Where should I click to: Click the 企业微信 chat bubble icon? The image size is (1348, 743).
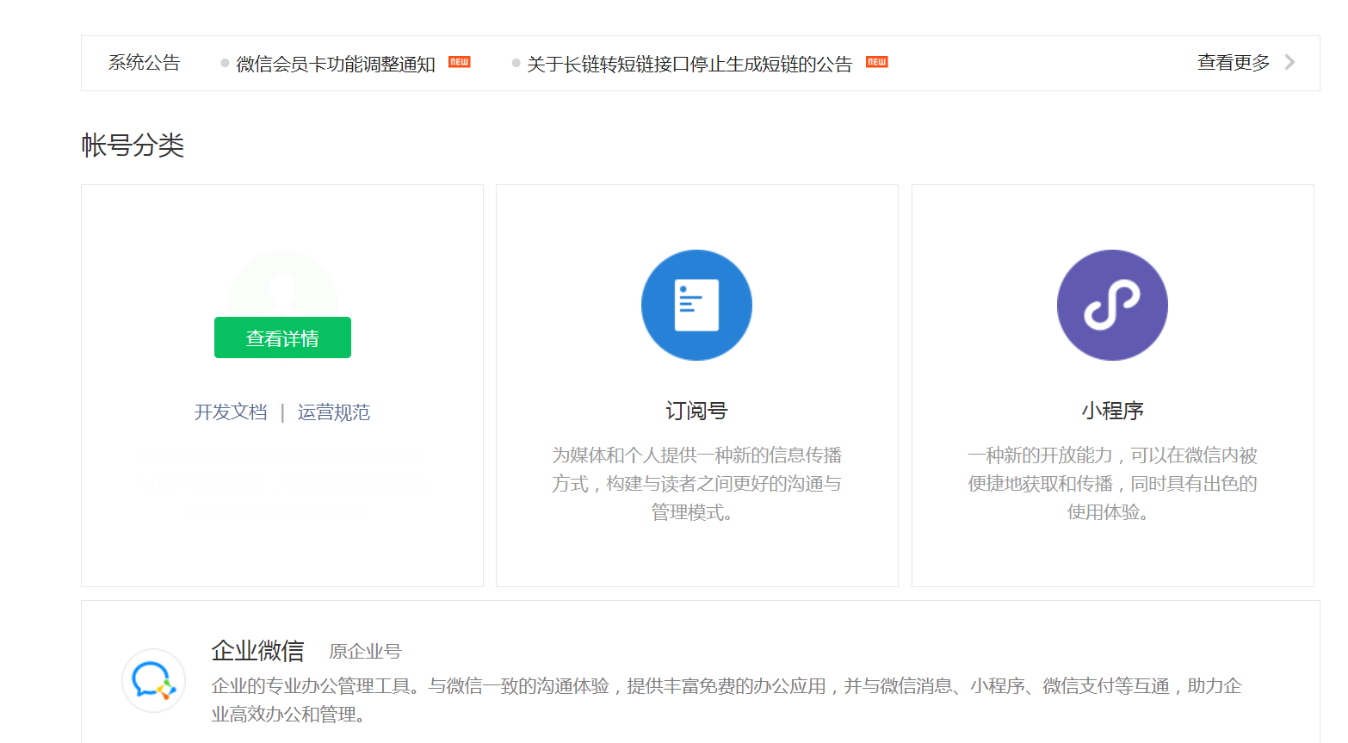click(x=154, y=681)
